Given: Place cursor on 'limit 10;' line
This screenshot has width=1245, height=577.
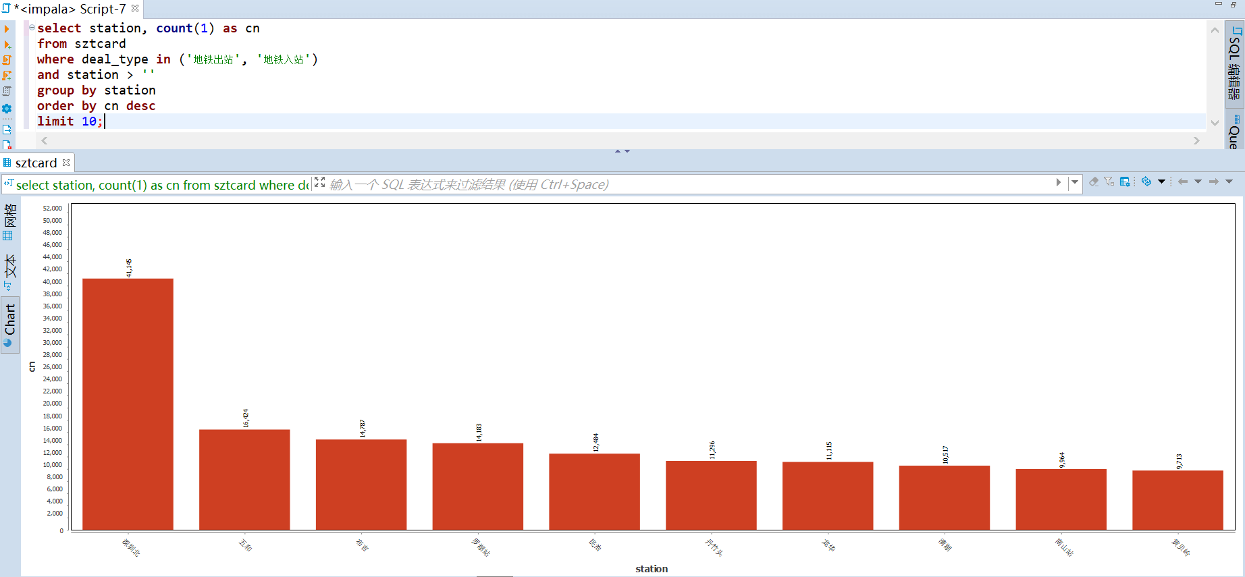Looking at the screenshot, I should (x=70, y=121).
